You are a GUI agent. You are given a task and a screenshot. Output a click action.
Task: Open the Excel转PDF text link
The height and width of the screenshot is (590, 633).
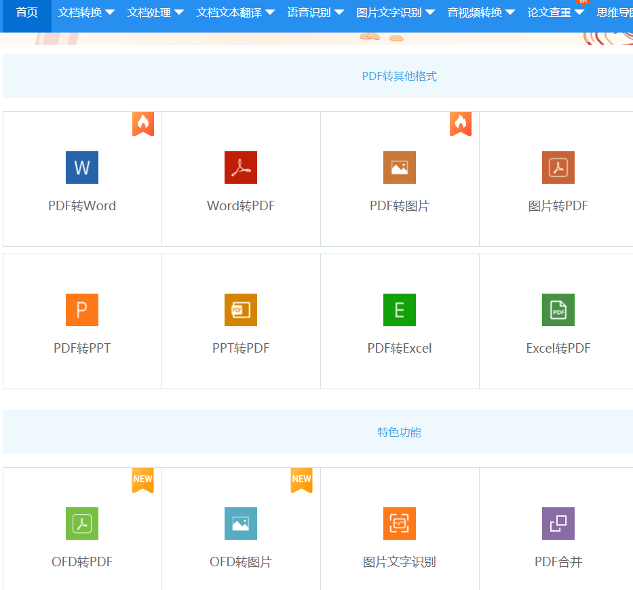pyautogui.click(x=558, y=348)
